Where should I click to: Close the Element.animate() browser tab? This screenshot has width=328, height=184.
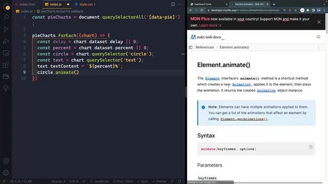pyautogui.click(x=268, y=4)
